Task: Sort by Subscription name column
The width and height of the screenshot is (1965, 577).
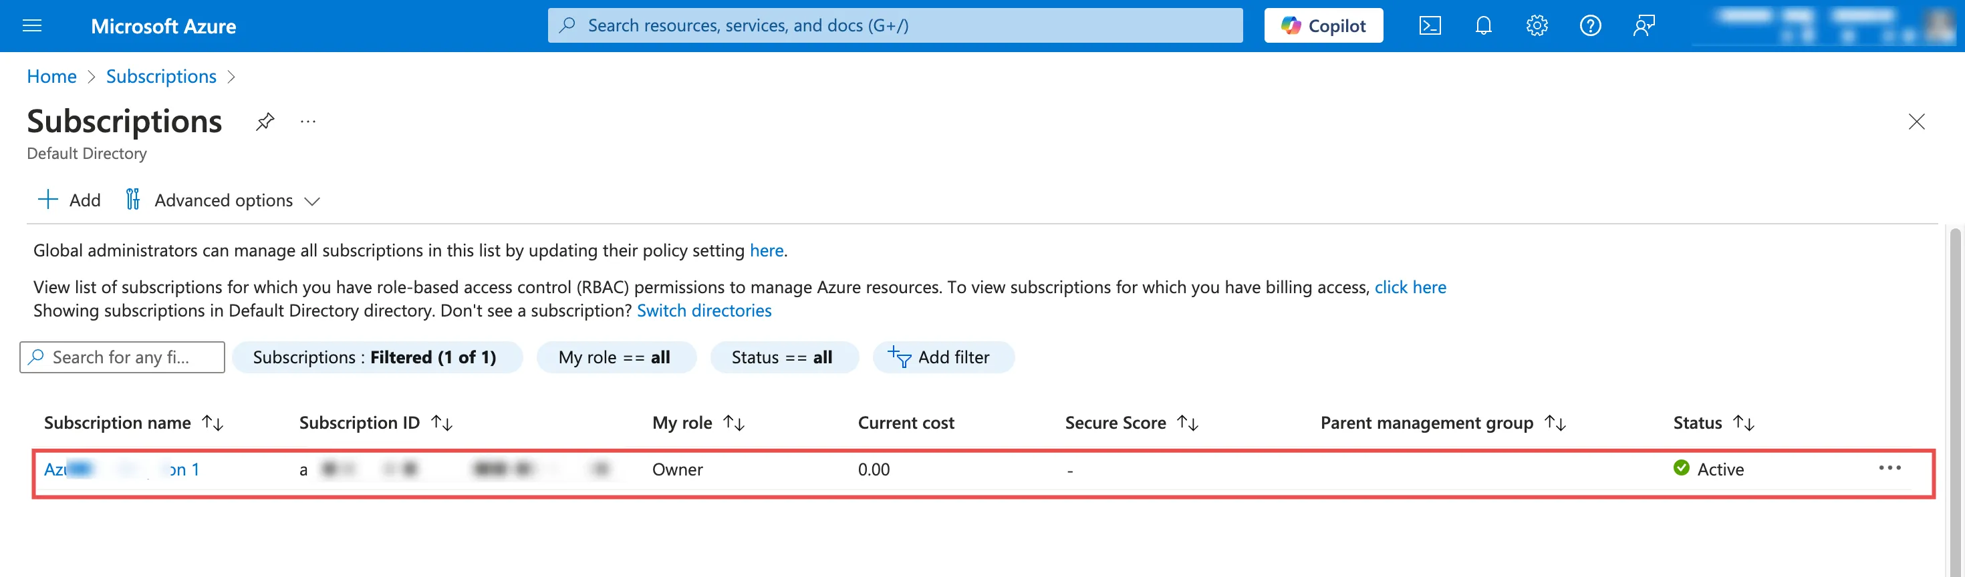Action: (134, 422)
